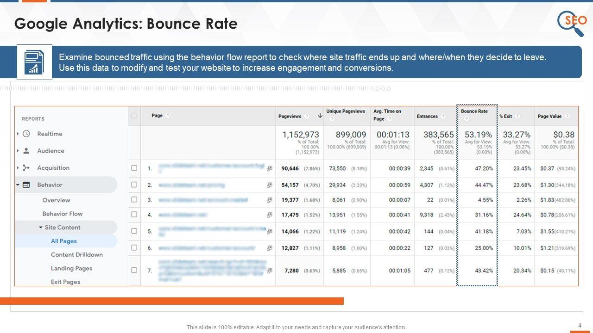This screenshot has height=333, width=593.
Task: Click the blurred page link in row 2
Action: [x=191, y=185]
